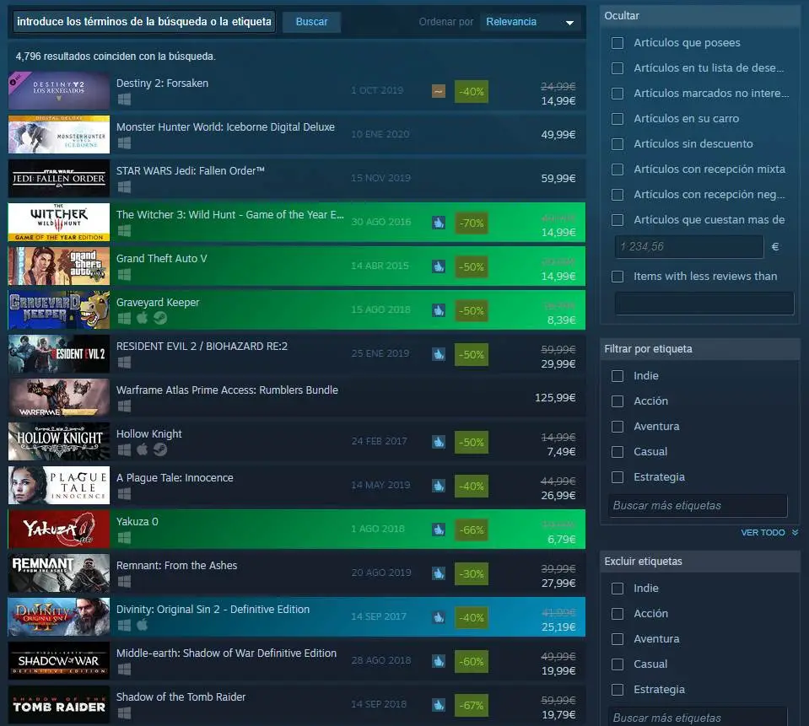
Task: Open the Relevancia sort dropdown
Action: [530, 22]
